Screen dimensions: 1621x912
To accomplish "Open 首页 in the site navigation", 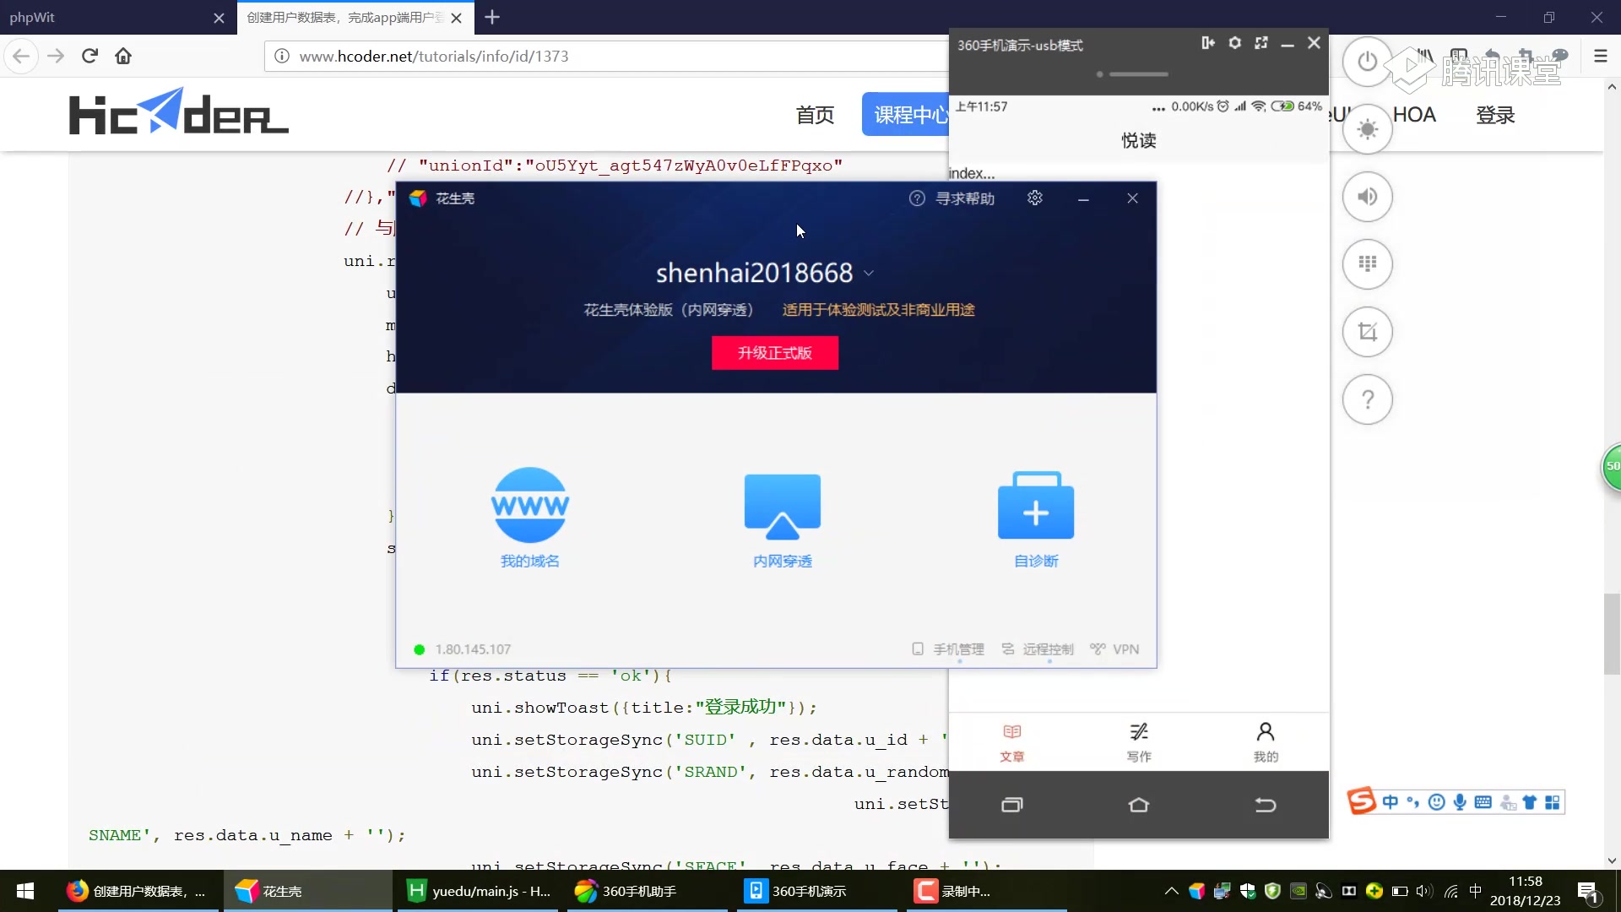I will 815,115.
